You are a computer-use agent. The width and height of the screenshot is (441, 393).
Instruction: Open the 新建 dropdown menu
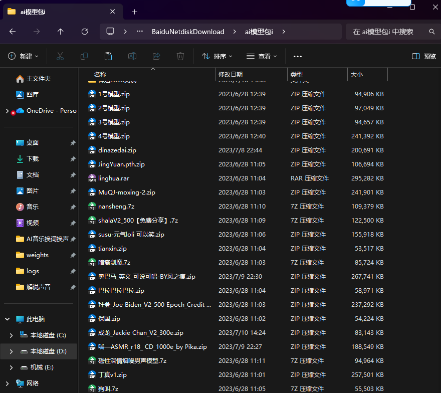click(x=24, y=56)
